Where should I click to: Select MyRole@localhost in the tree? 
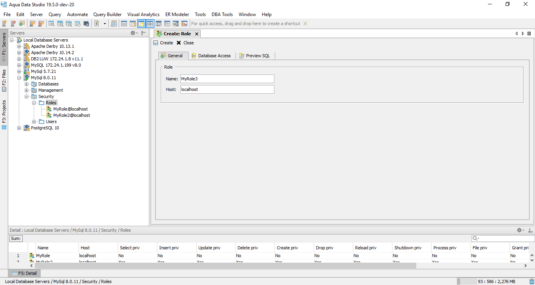tap(71, 109)
